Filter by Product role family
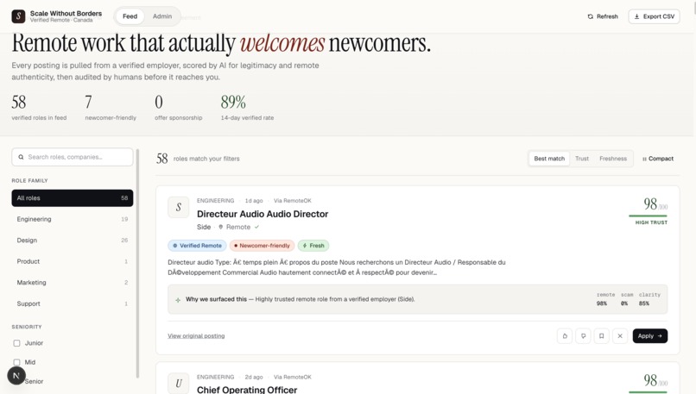The width and height of the screenshot is (696, 394). coord(73,261)
